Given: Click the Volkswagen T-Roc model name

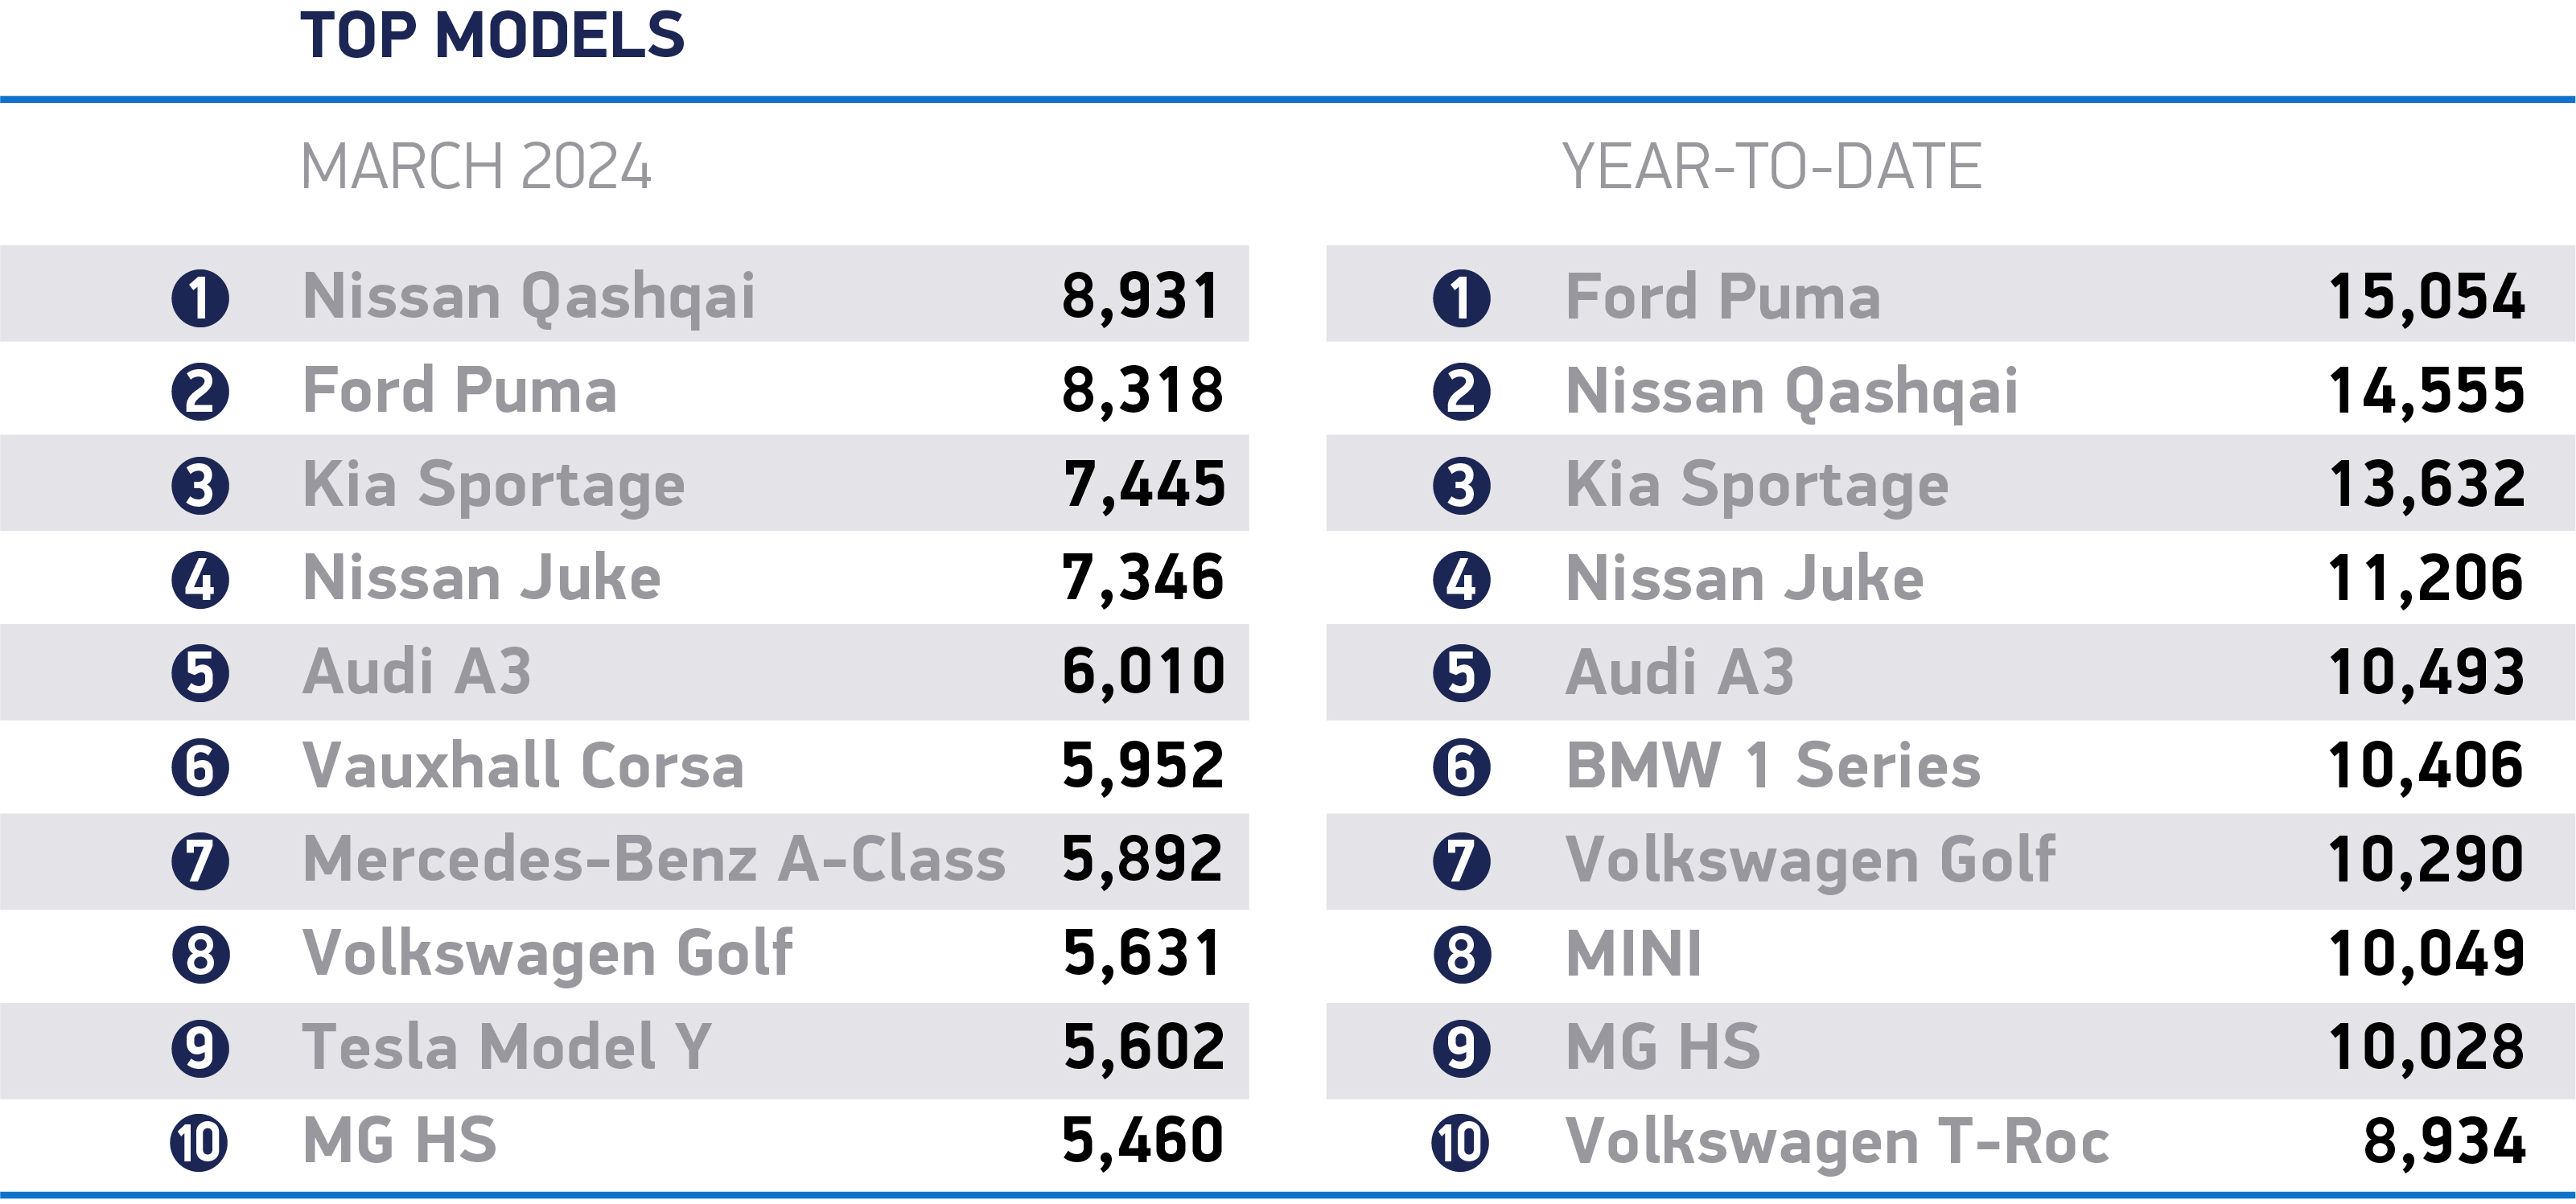Looking at the screenshot, I should 1837,1141.
